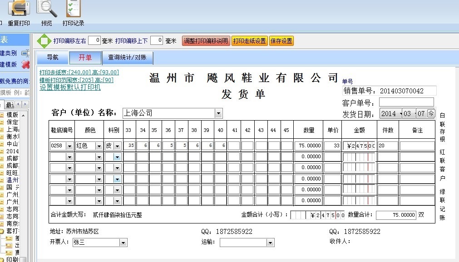The image size is (459, 262).
Task: Open the year 2014 dropdown in 发货日期
Action: click(x=390, y=113)
